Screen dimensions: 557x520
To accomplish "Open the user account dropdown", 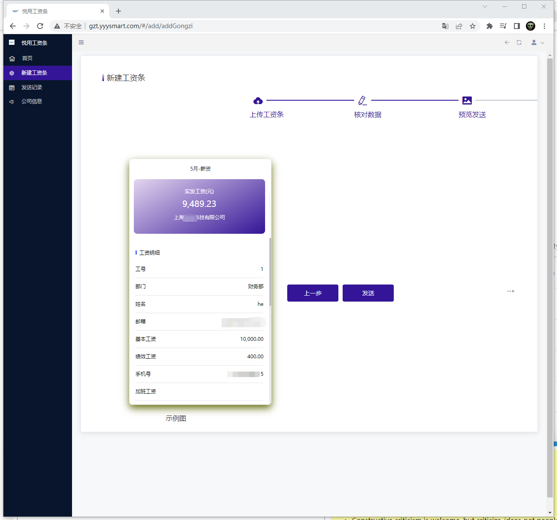I will click(537, 43).
